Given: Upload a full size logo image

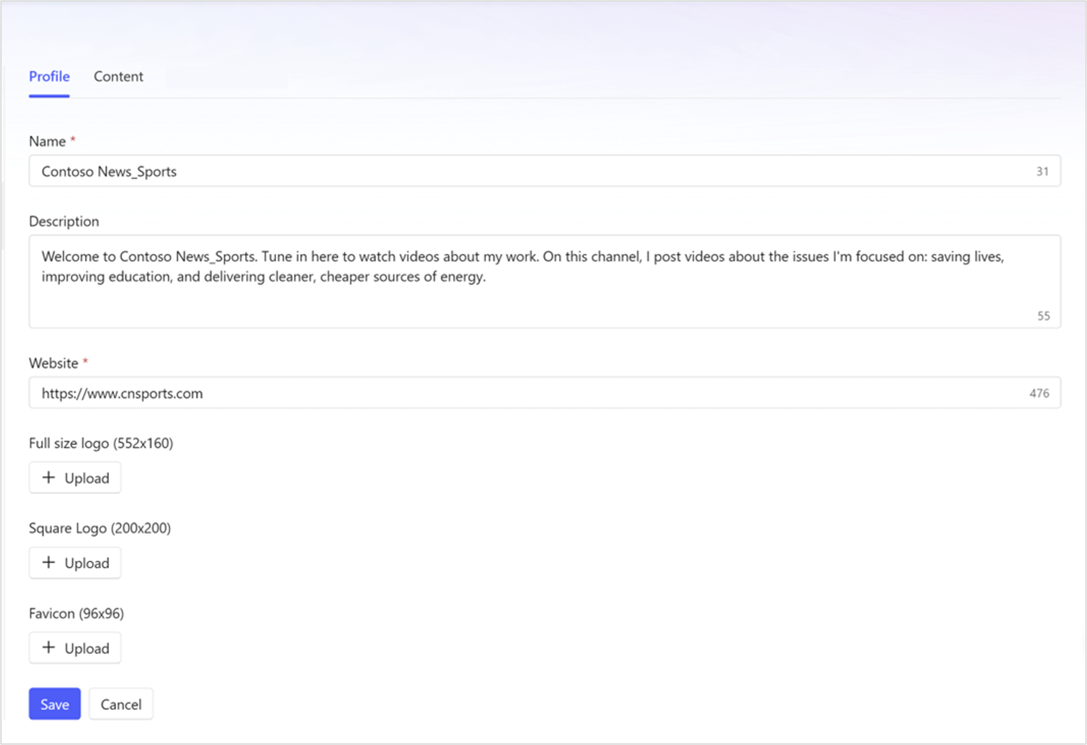Looking at the screenshot, I should 75,477.
